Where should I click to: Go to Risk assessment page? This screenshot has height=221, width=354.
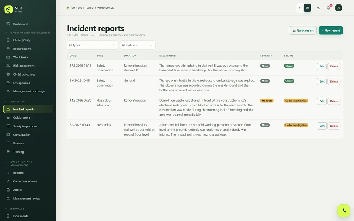tap(28, 66)
